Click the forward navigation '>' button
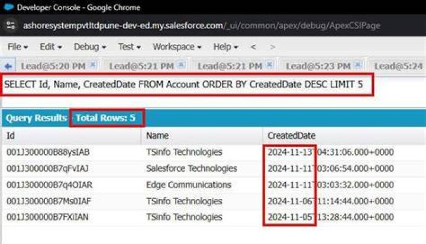The height and width of the screenshot is (244, 426). click(x=273, y=47)
